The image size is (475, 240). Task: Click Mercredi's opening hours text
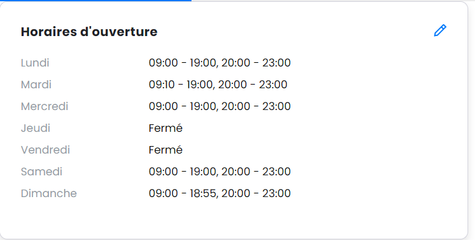click(219, 106)
